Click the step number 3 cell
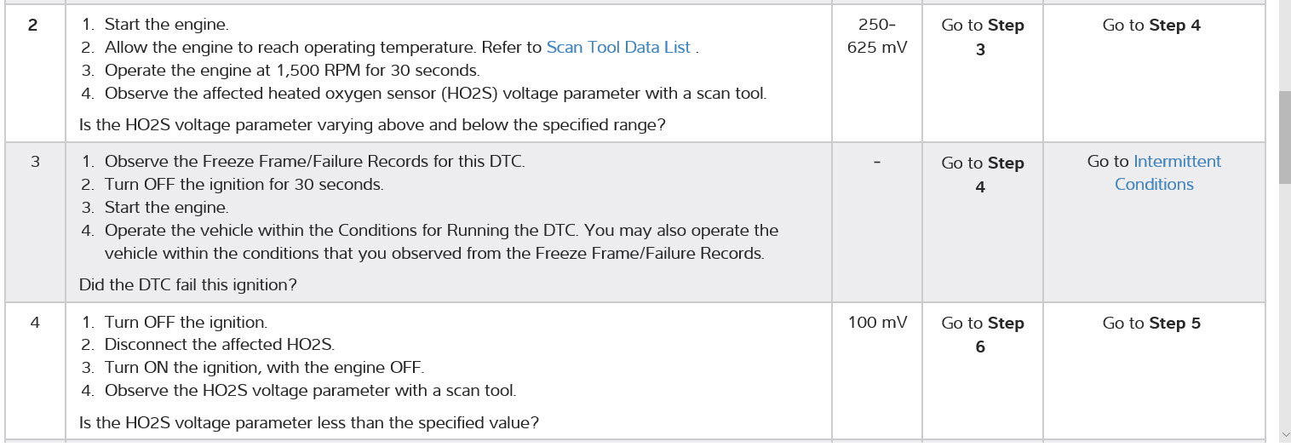The width and height of the screenshot is (1291, 447). pos(35,162)
